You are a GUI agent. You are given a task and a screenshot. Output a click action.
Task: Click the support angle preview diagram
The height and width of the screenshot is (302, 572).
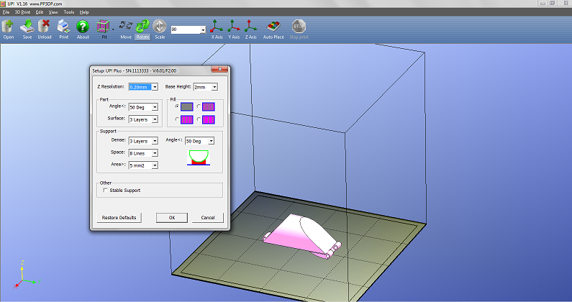click(199, 157)
